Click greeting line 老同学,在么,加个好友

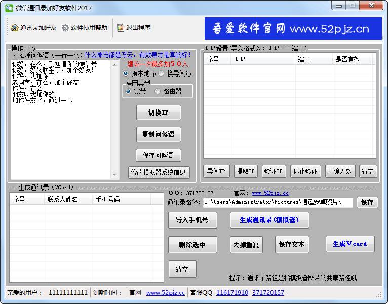45,83
